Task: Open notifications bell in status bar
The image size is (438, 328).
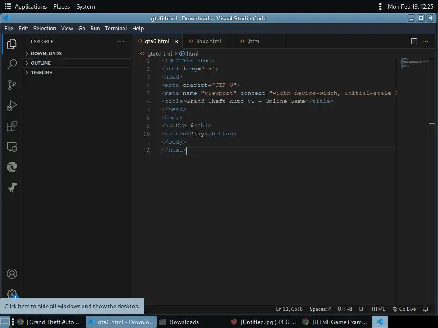Action: point(426,309)
